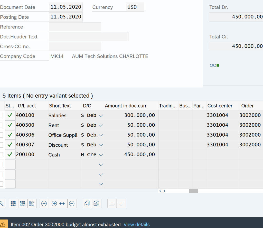Click the company code MK14 text
263x228 pixels.
pyautogui.click(x=57, y=56)
